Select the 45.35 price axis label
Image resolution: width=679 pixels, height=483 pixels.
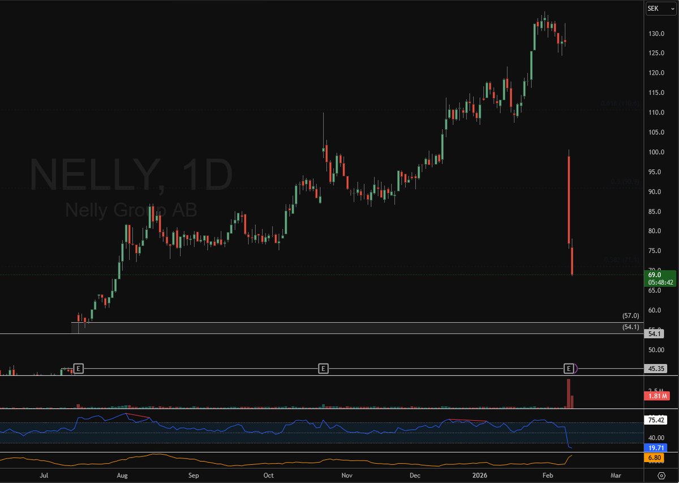coord(656,369)
